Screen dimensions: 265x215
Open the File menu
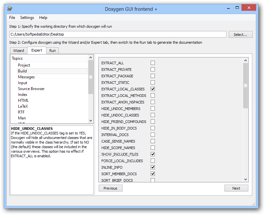click(x=12, y=18)
